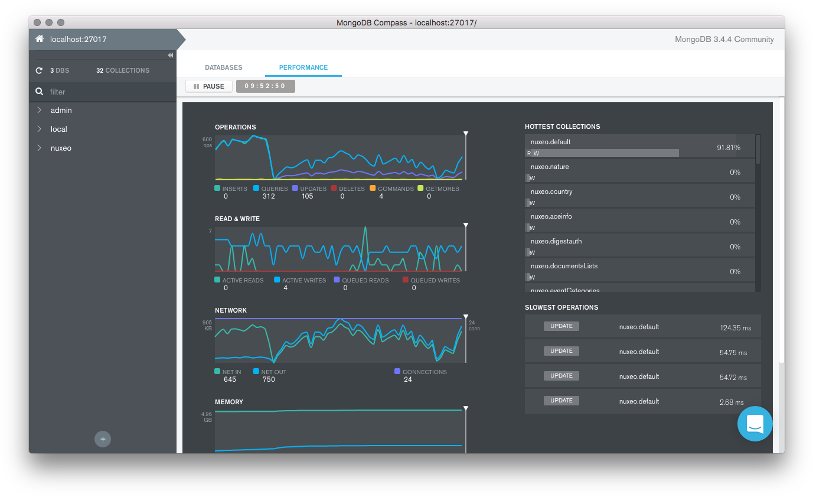Click the Active Reads legend swatch
The height and width of the screenshot is (497, 813).
[x=217, y=280]
